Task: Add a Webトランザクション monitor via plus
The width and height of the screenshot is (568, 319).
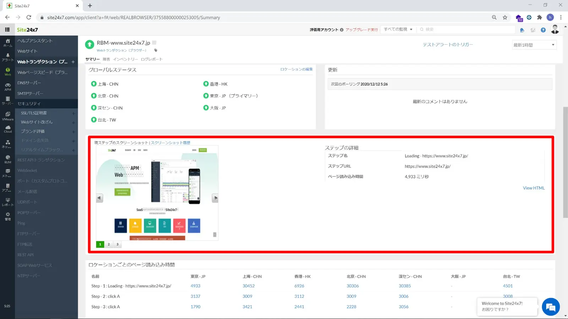Action: (x=73, y=62)
